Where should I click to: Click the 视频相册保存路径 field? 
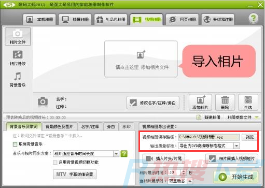click(x=208, y=137)
